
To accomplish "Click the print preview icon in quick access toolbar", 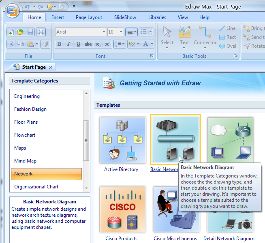I will pyautogui.click(x=62, y=7).
